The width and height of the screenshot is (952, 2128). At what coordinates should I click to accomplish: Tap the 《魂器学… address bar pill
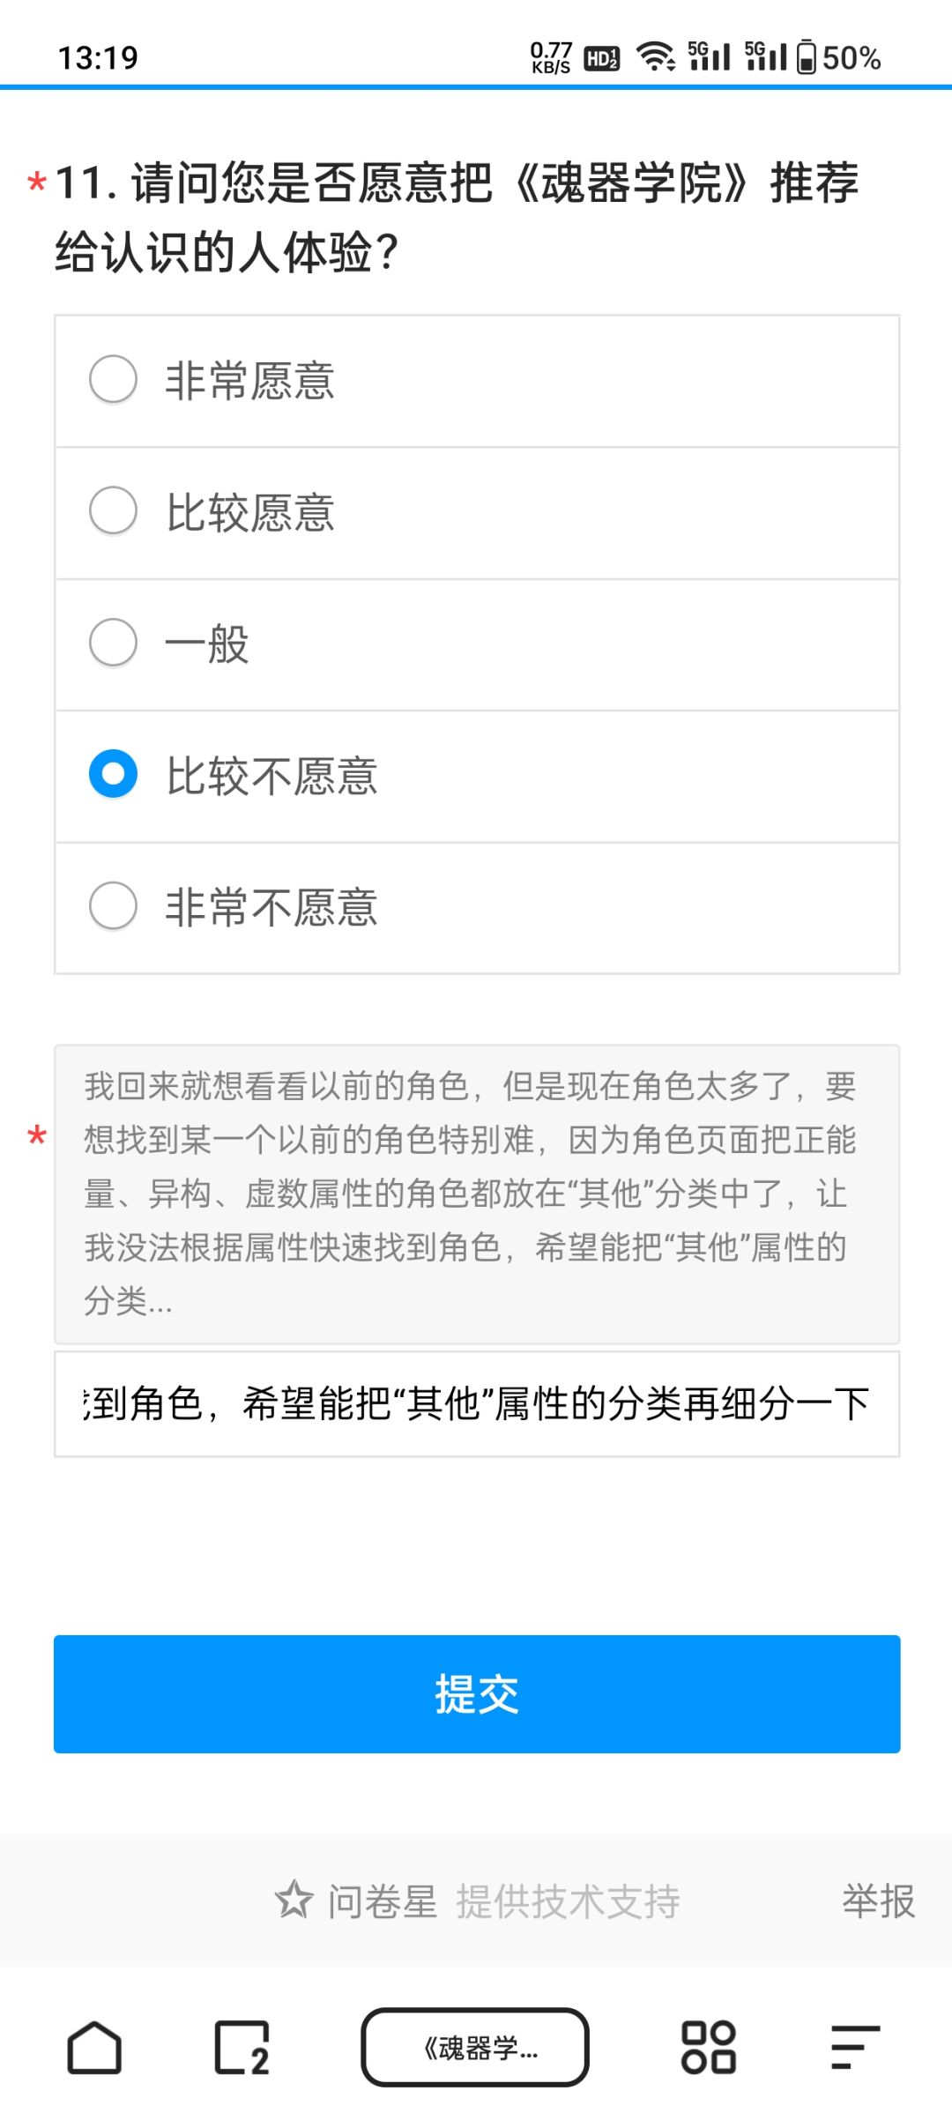(475, 2047)
